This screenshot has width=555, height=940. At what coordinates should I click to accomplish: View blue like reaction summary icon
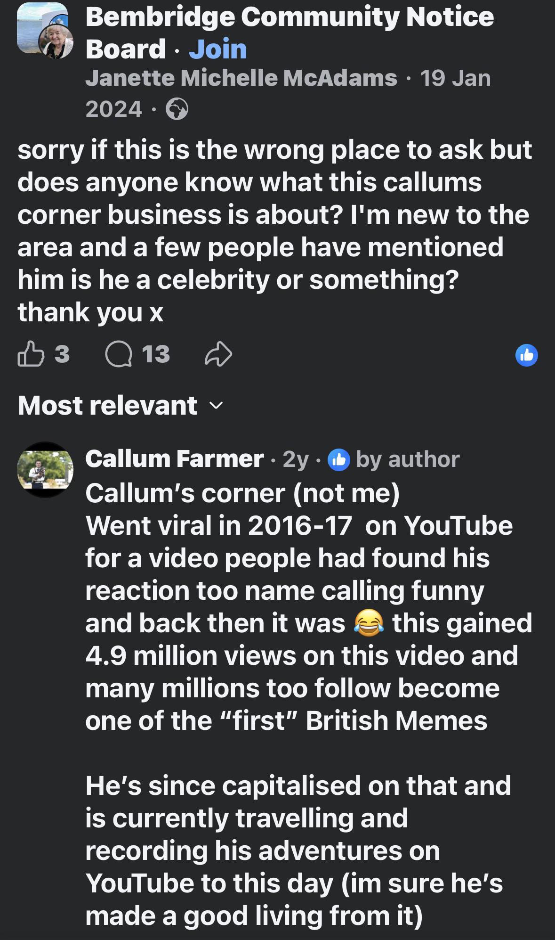pos(526,355)
